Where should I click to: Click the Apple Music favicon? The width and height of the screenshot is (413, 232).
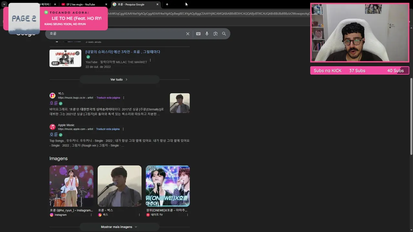click(52, 127)
